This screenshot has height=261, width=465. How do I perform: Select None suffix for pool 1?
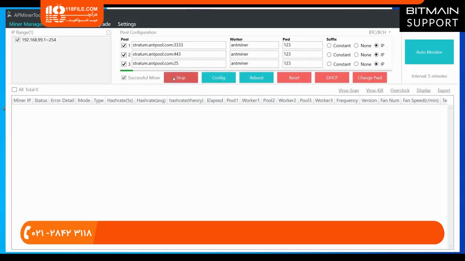click(x=356, y=46)
